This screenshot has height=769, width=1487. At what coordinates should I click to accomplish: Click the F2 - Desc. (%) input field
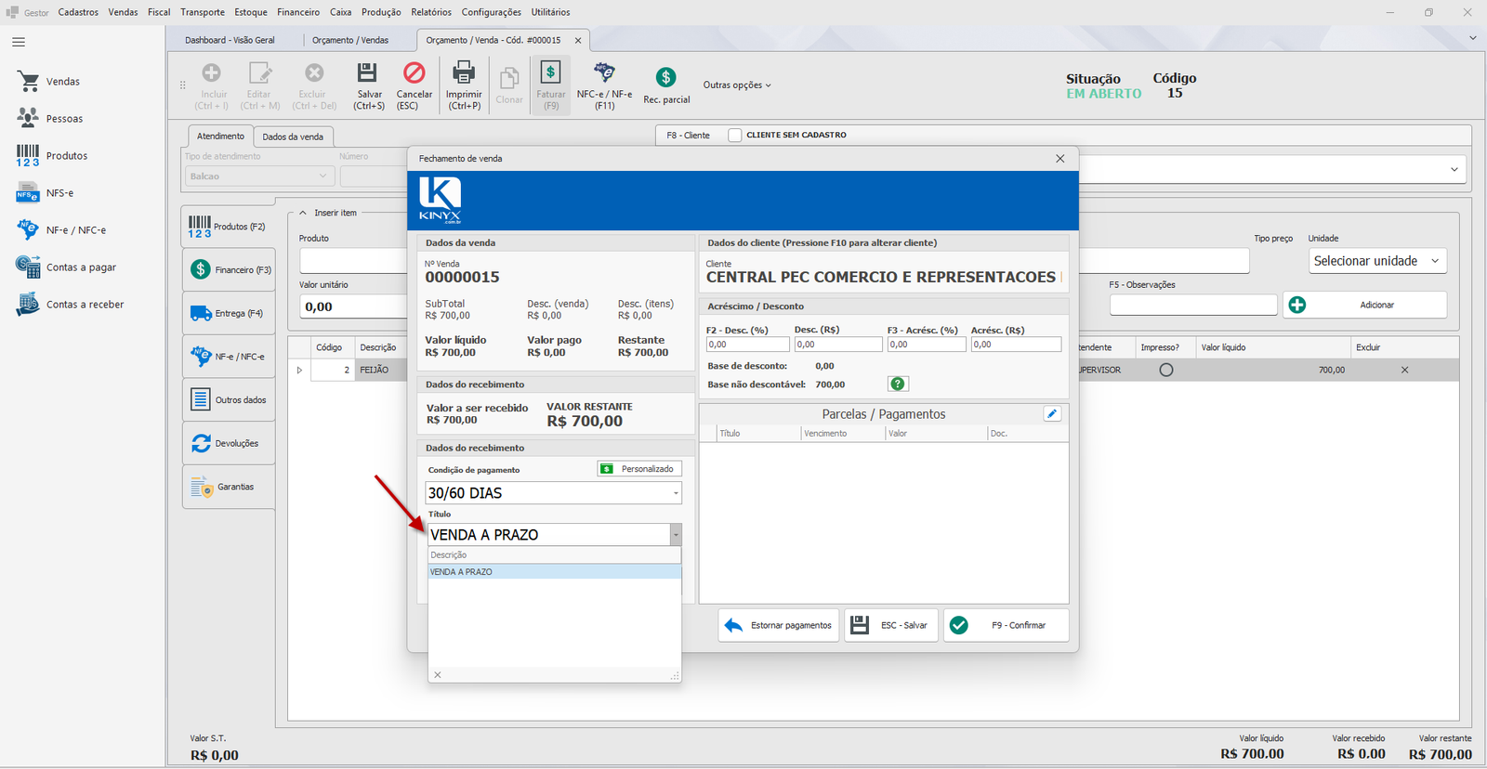(x=747, y=345)
